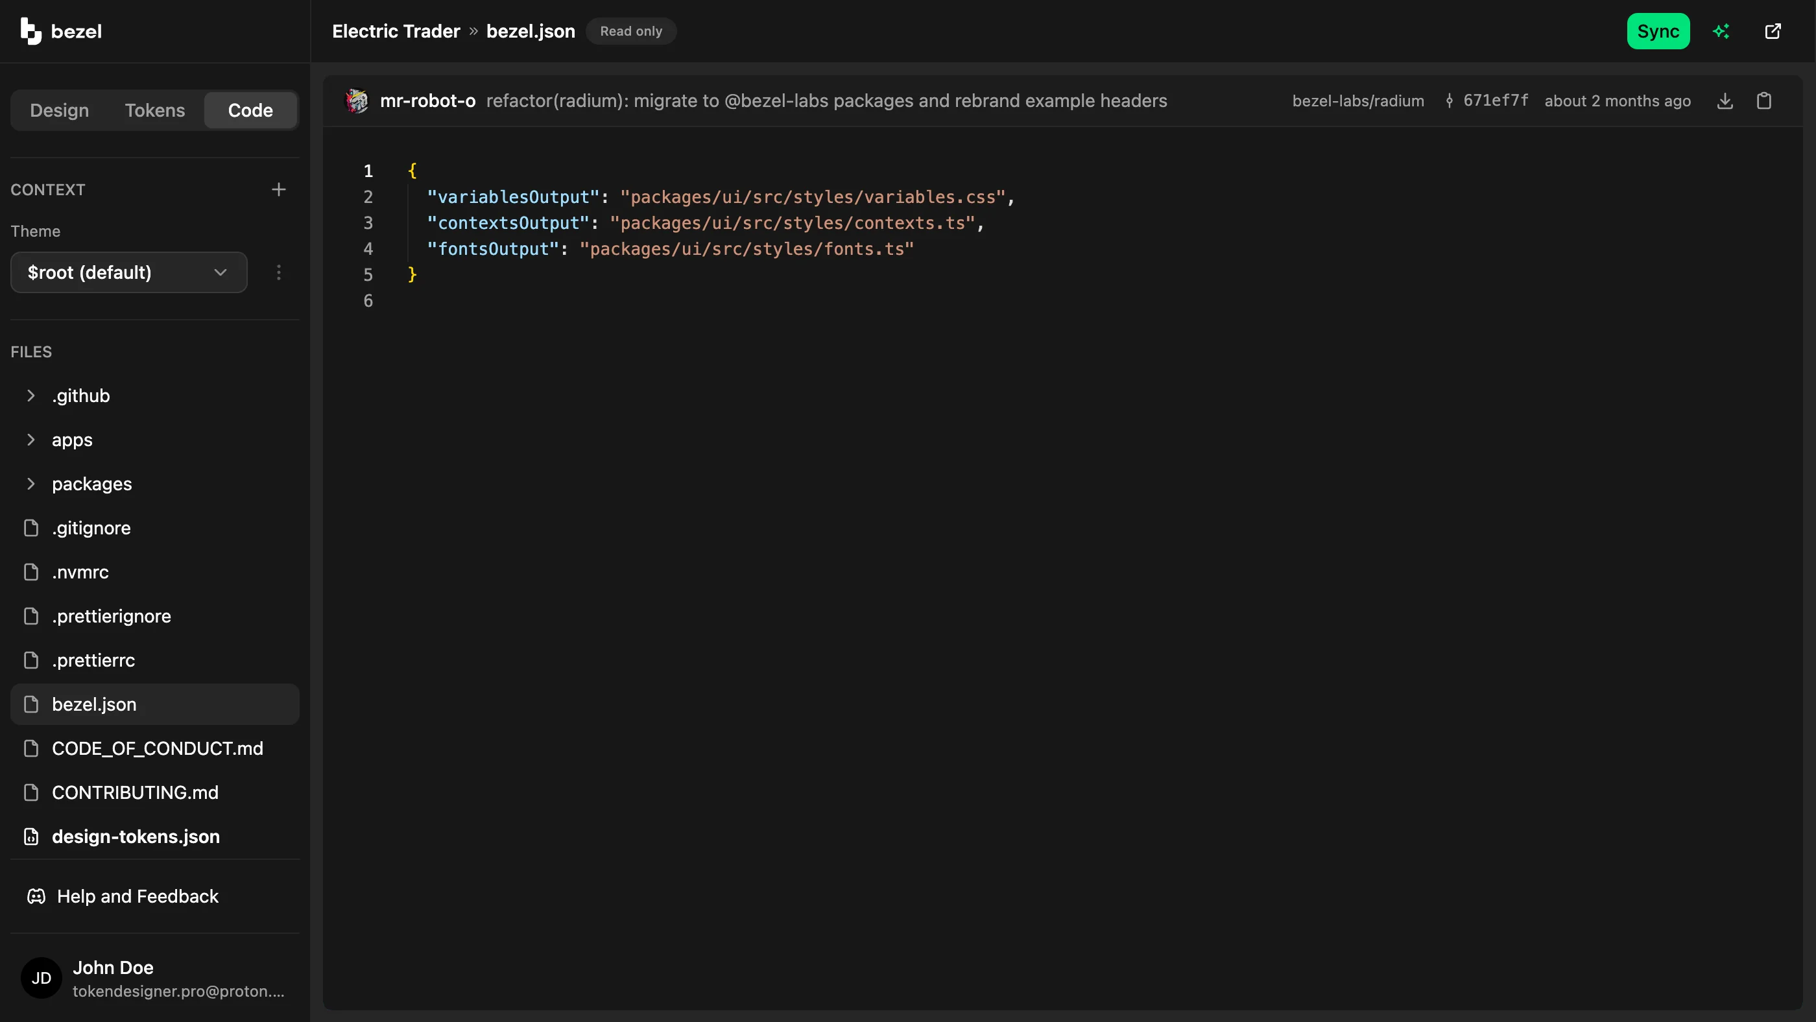
Task: Click the FILES section heading
Action: (x=31, y=351)
